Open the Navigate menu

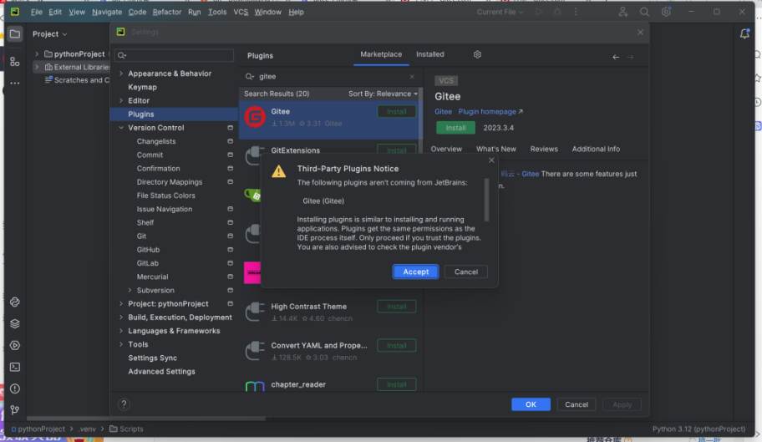click(x=107, y=13)
